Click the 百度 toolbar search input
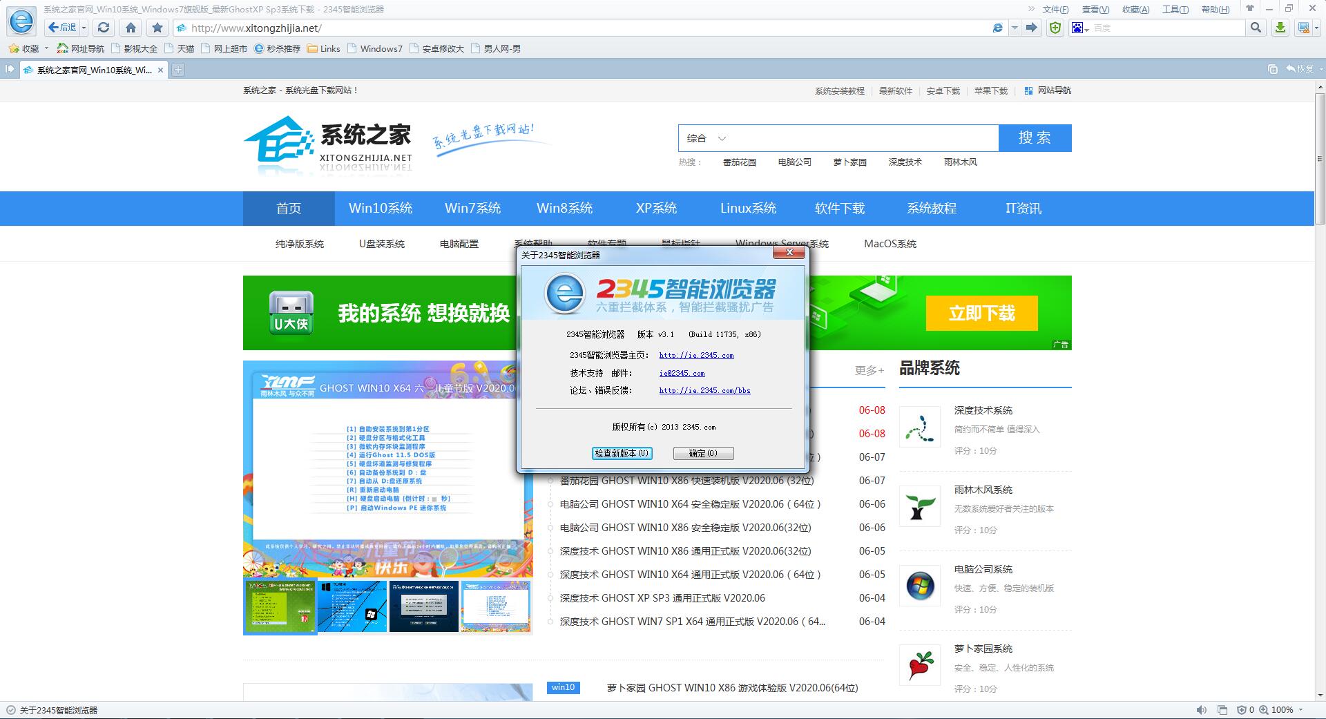This screenshot has width=1326, height=719. coord(1168,28)
